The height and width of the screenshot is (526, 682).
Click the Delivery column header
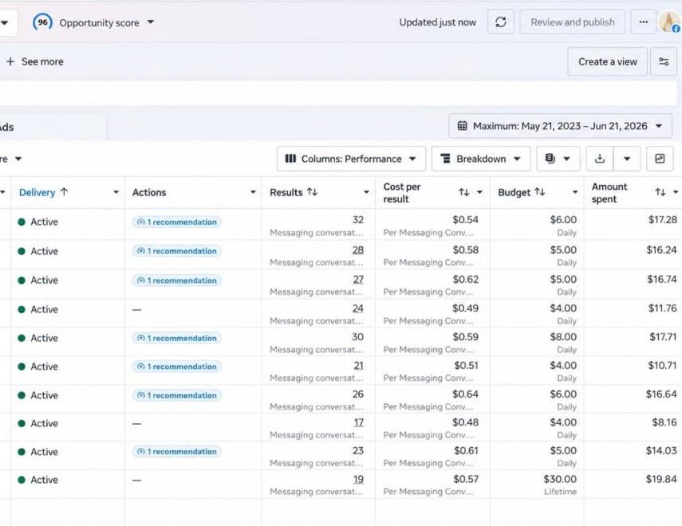(x=37, y=192)
